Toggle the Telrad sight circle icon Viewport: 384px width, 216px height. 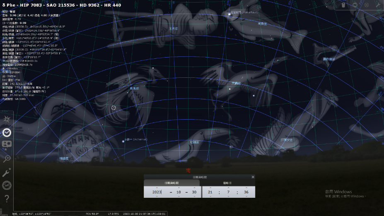tap(366, 5)
